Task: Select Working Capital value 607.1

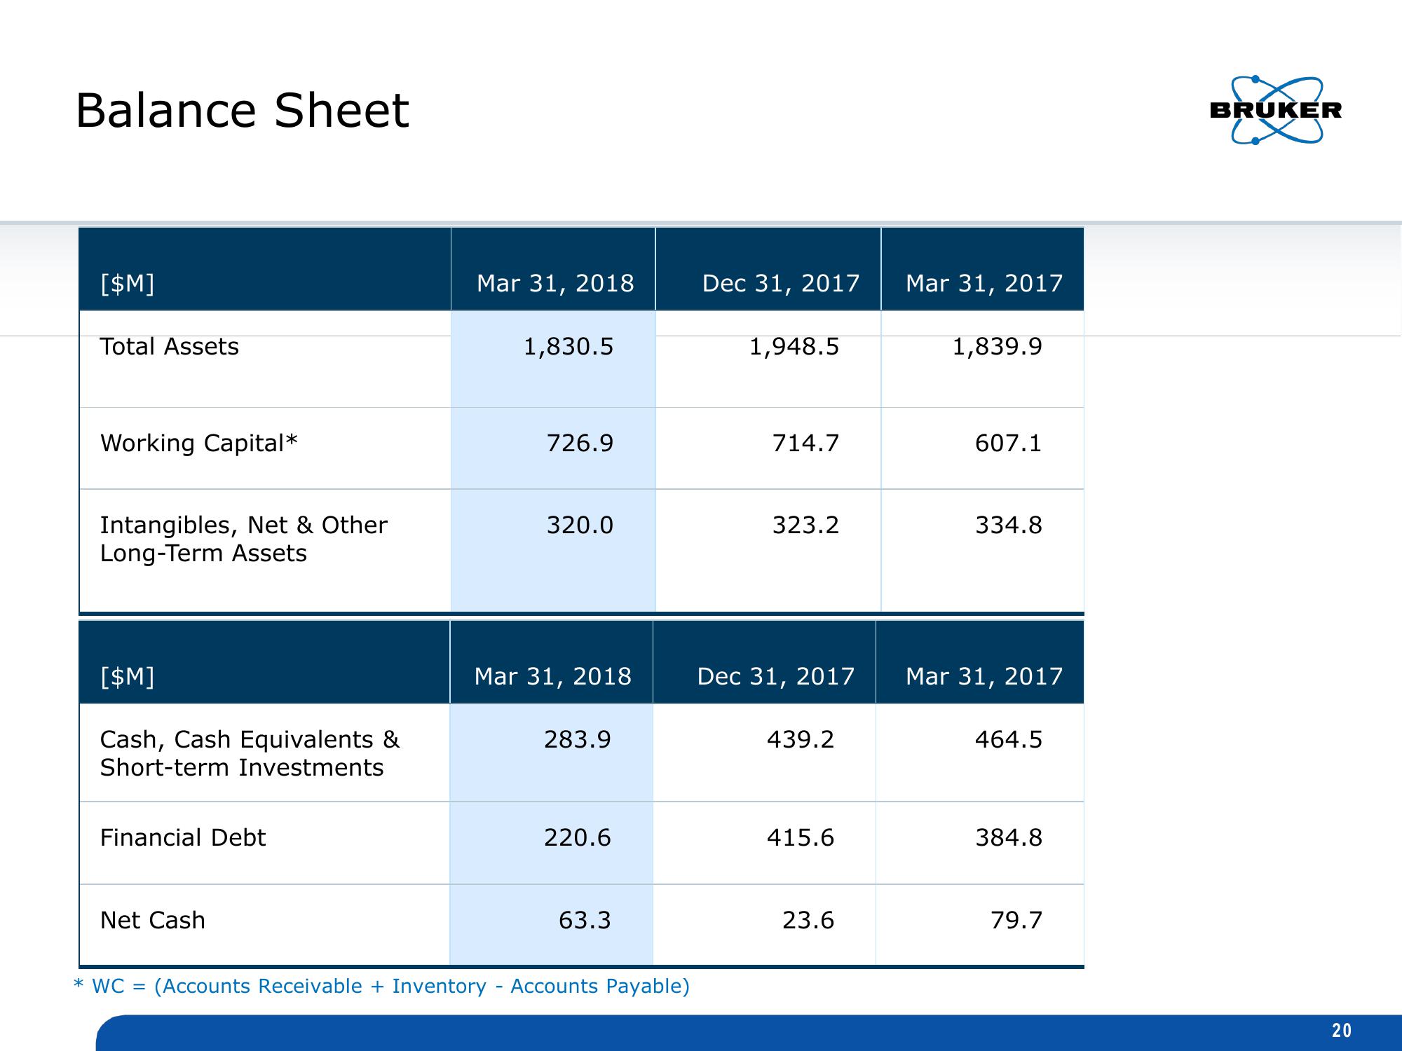Action: pyautogui.click(x=1009, y=444)
